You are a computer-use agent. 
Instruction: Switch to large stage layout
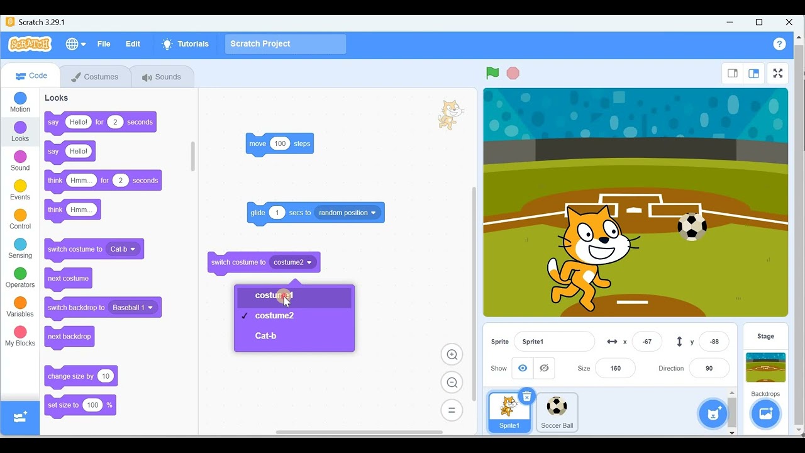(753, 74)
